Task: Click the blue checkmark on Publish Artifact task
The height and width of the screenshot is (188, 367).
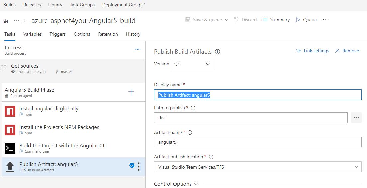Action: (x=132, y=165)
